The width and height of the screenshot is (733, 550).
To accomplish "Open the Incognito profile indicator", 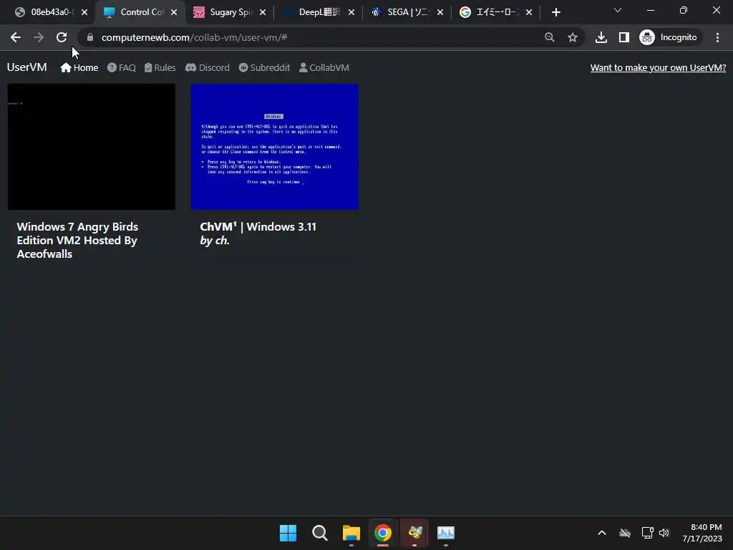I will [669, 37].
